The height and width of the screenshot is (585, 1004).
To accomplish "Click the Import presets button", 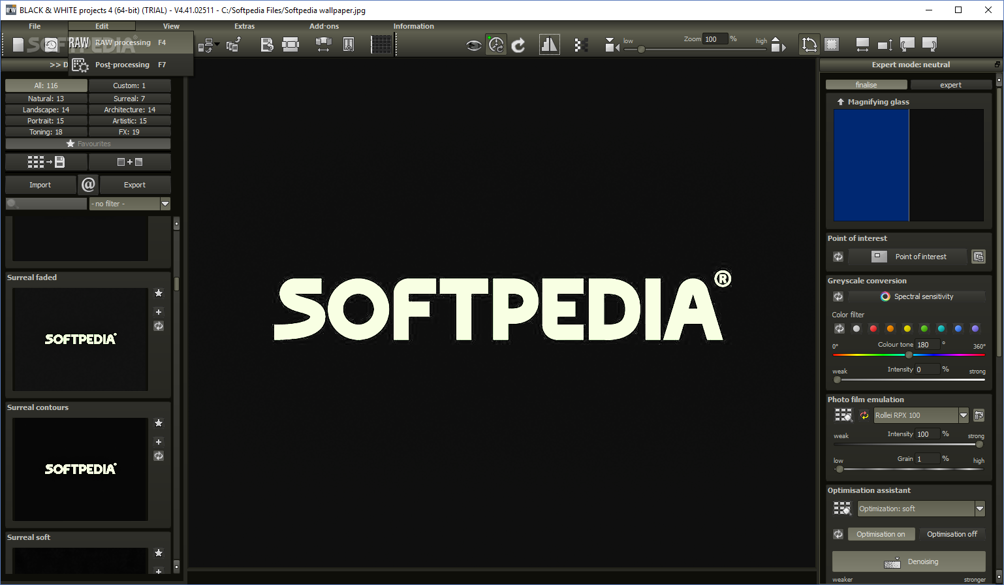I will (40, 185).
